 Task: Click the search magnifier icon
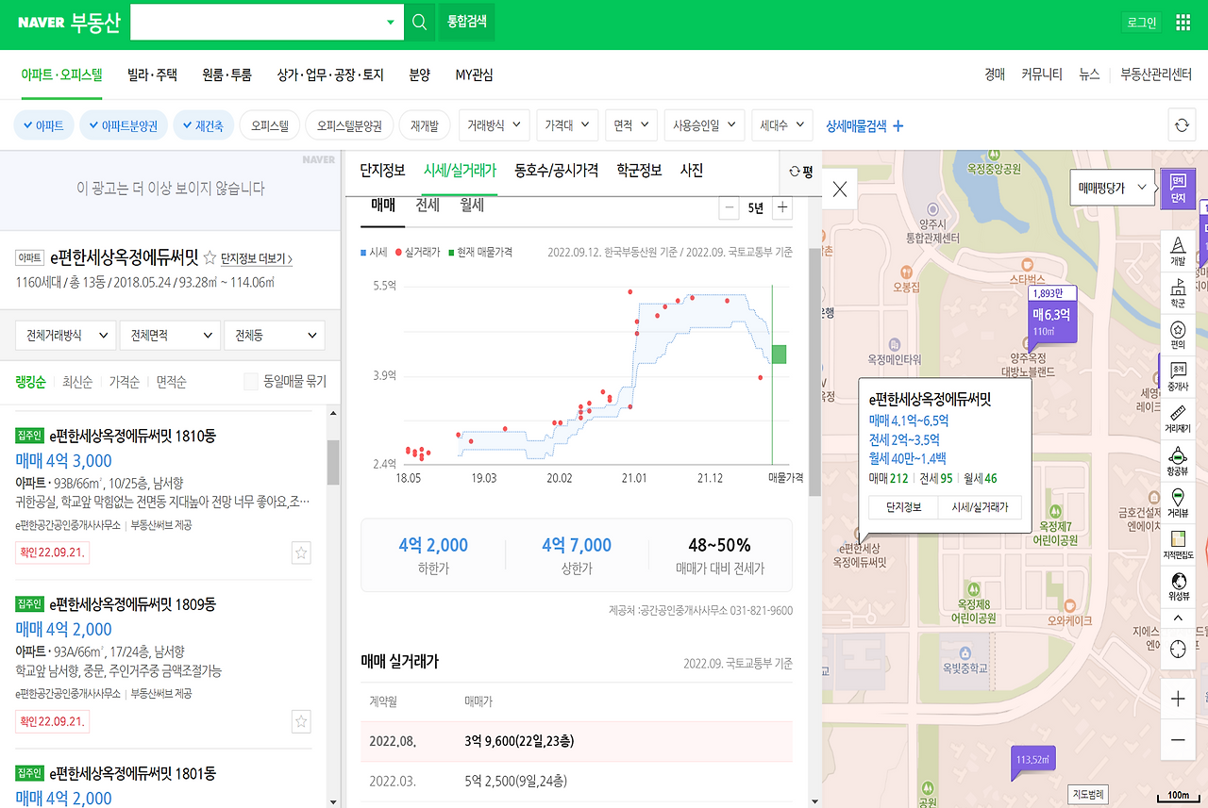tap(420, 22)
